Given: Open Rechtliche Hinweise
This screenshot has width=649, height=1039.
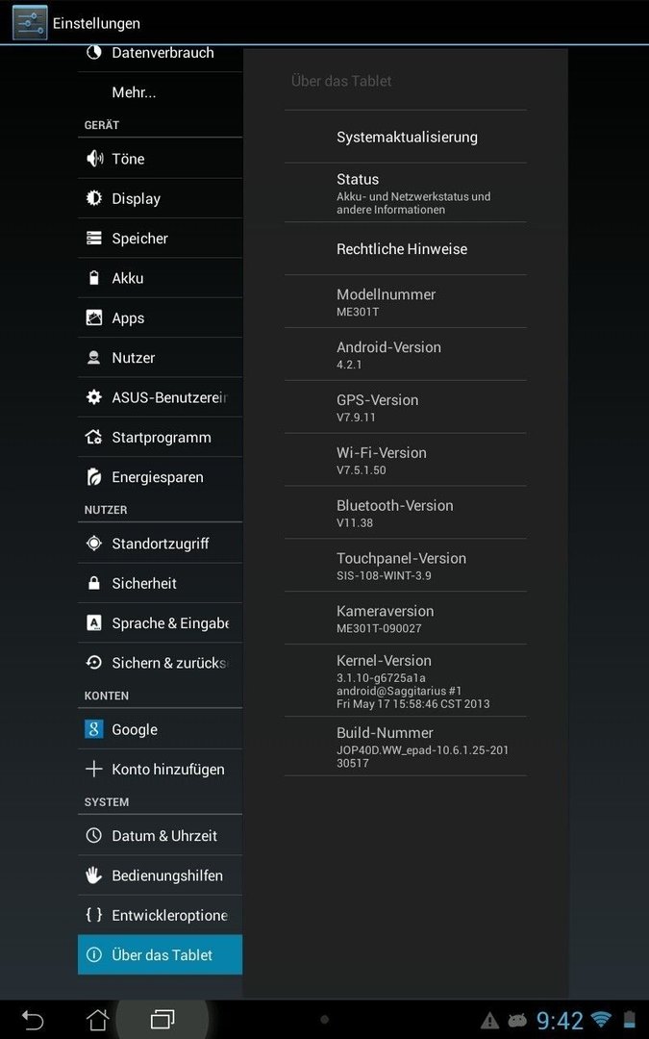Looking at the screenshot, I should point(406,248).
